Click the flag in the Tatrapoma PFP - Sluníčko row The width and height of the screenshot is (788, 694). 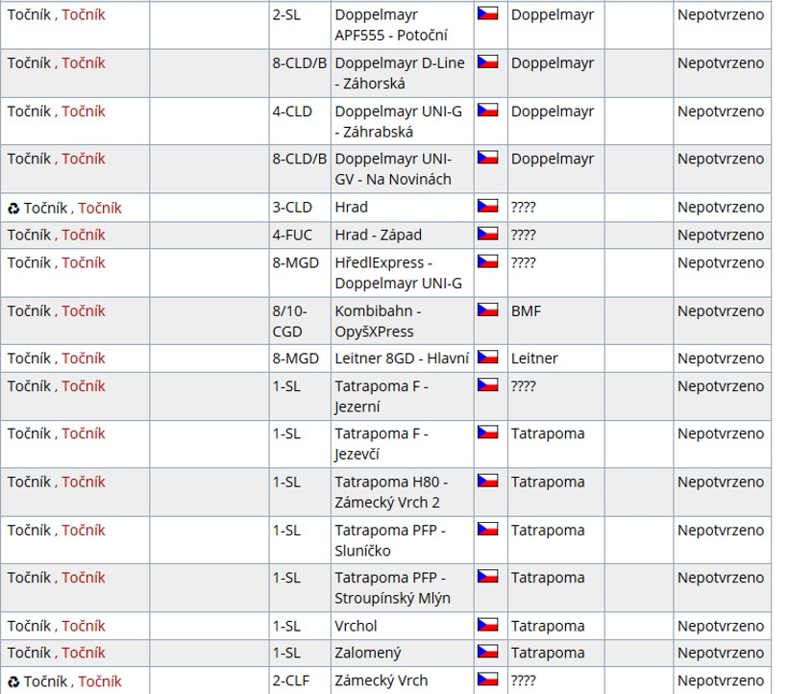coord(487,529)
